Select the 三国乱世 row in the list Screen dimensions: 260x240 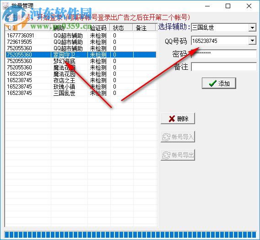pyautogui.click(x=81, y=93)
